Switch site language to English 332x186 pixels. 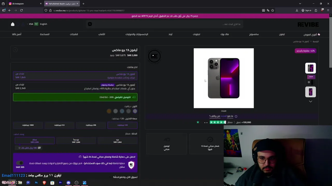tap(44, 24)
